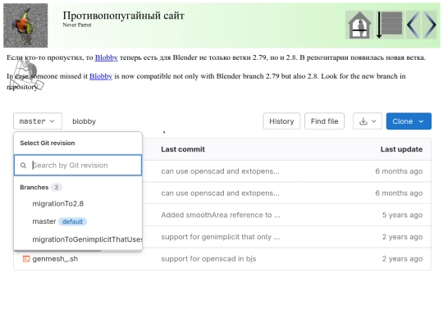Go to previous page with left arrow
The height and width of the screenshot is (332, 443).
point(413,25)
